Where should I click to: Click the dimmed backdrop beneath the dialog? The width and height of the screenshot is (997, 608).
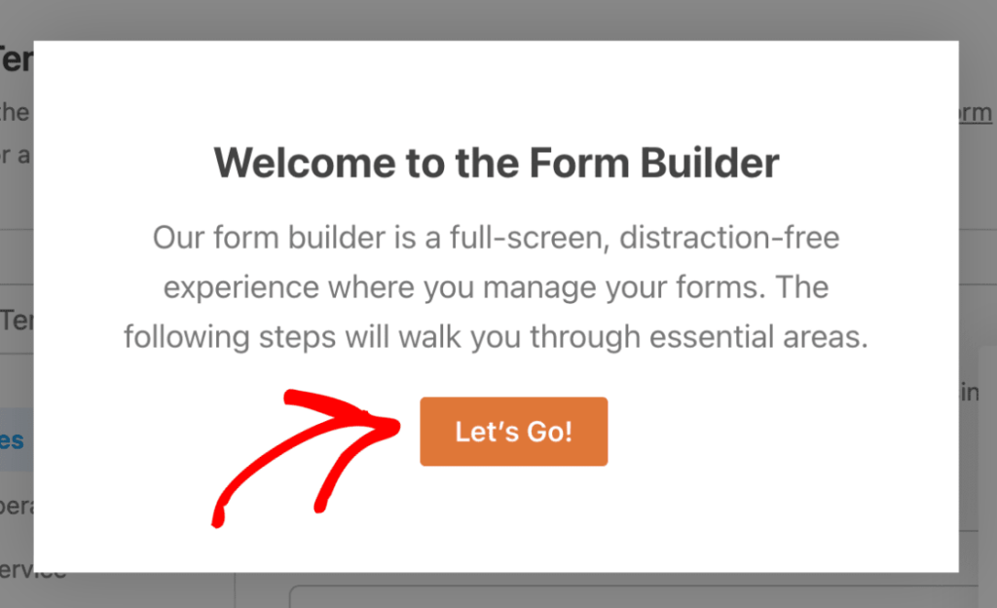coord(146,589)
